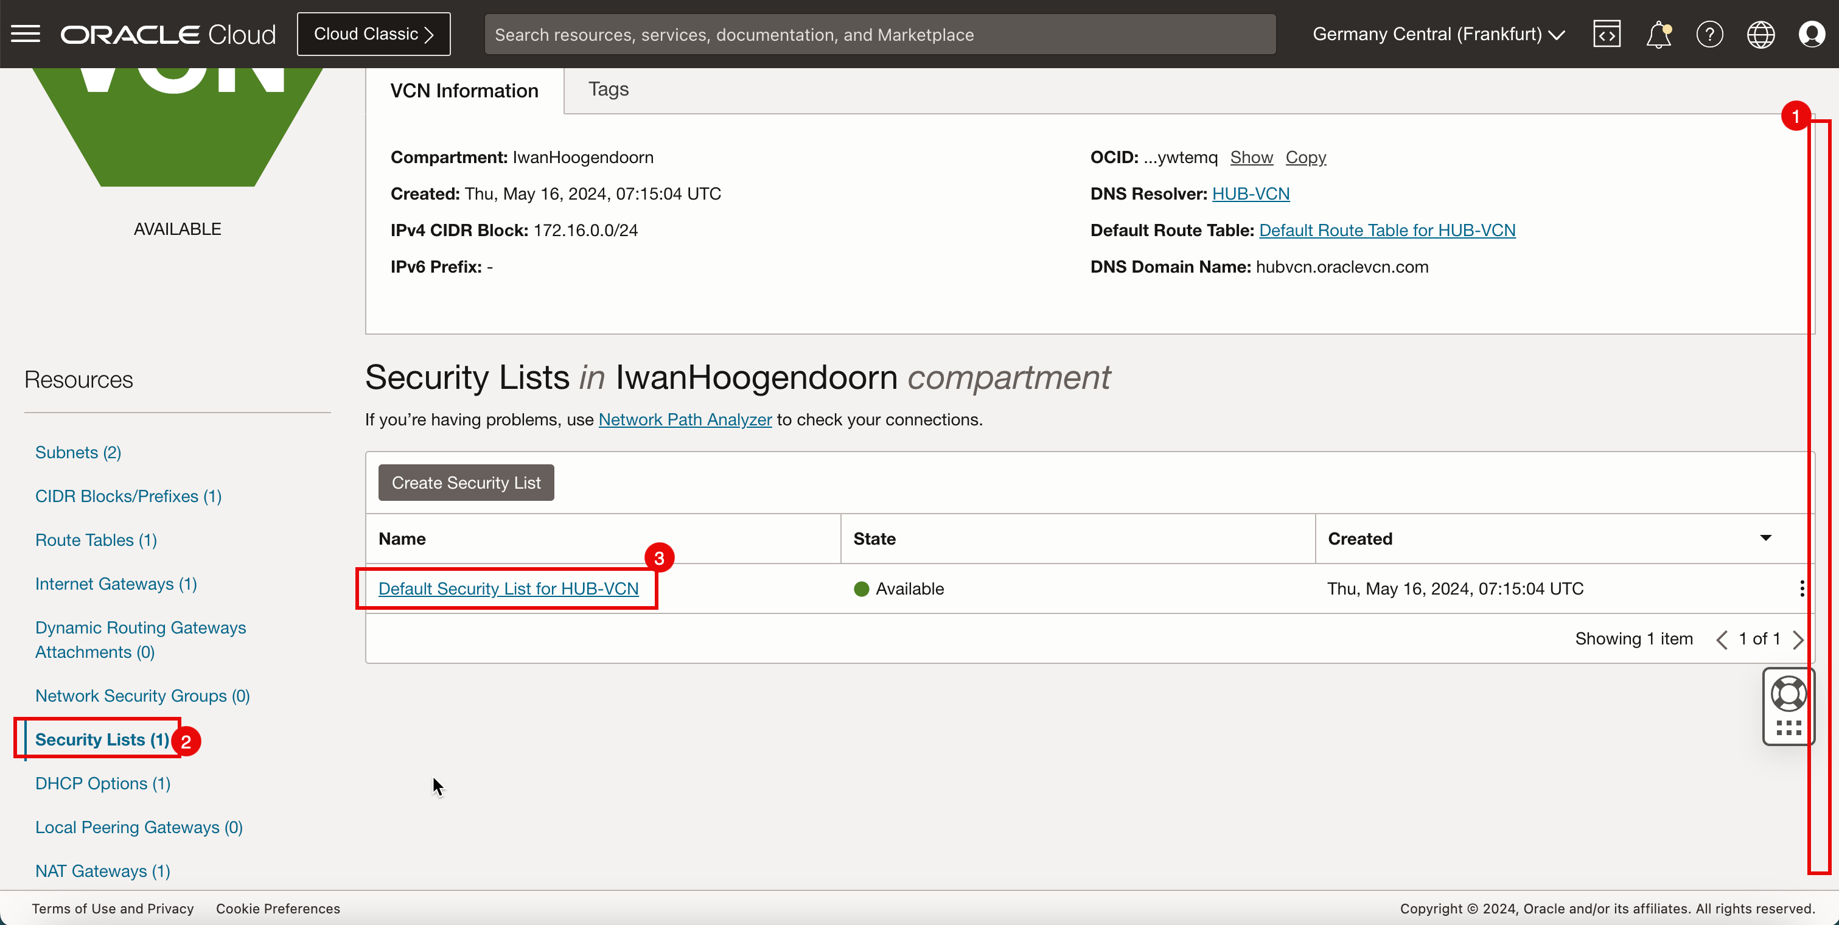Open the user profile avatar menu
The height and width of the screenshot is (925, 1839).
1811,34
